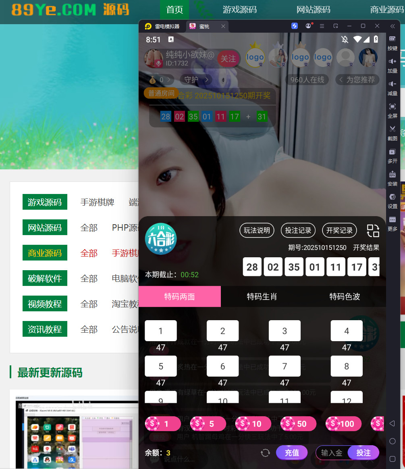Expand the 守护 guard list
405x469 pixels.
[x=196, y=80]
